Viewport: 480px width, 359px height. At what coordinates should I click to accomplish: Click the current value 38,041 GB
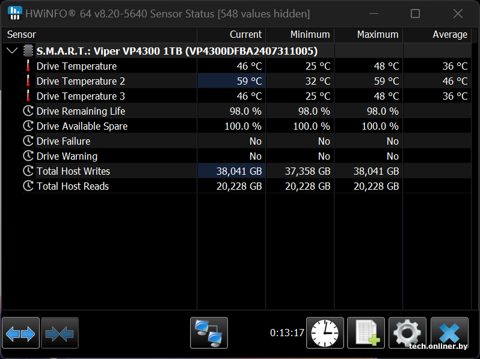(x=239, y=171)
